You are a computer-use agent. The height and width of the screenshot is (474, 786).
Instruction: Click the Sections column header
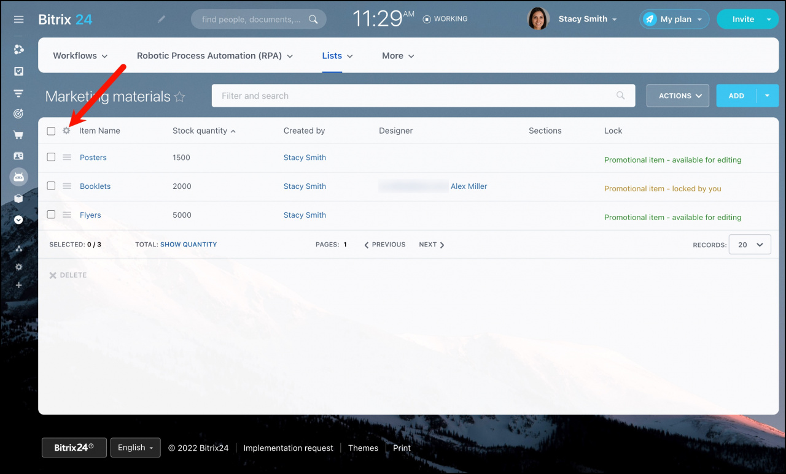tap(545, 131)
